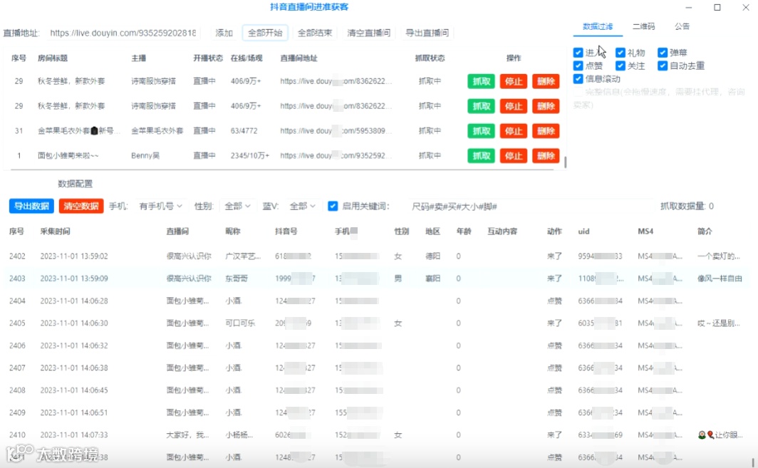The image size is (758, 468).
Task: Select the 数据配置 label tab
Action: [76, 184]
